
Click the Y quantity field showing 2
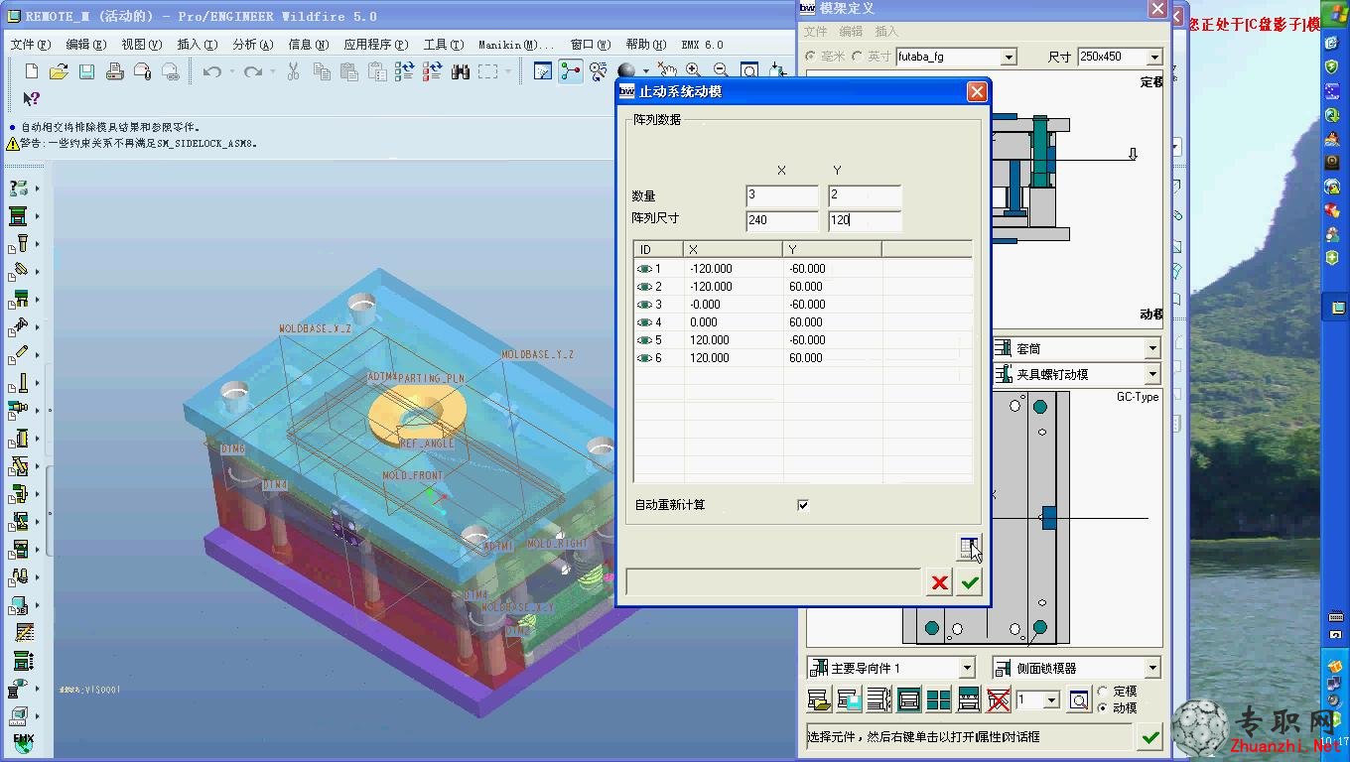(865, 195)
